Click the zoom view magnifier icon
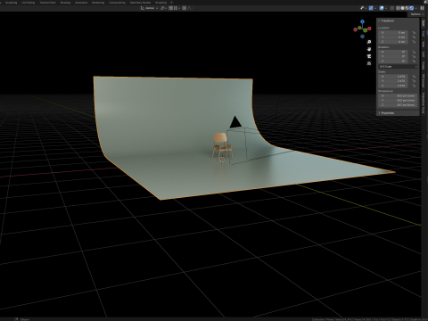The width and height of the screenshot is (428, 321). click(x=369, y=42)
